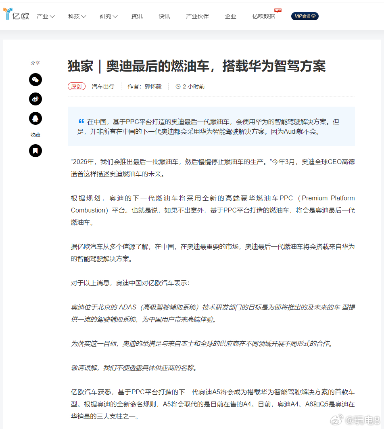Click paragraph beginning 据亿欧汽车从多个信源了解
384x429 pixels.
coord(213,252)
